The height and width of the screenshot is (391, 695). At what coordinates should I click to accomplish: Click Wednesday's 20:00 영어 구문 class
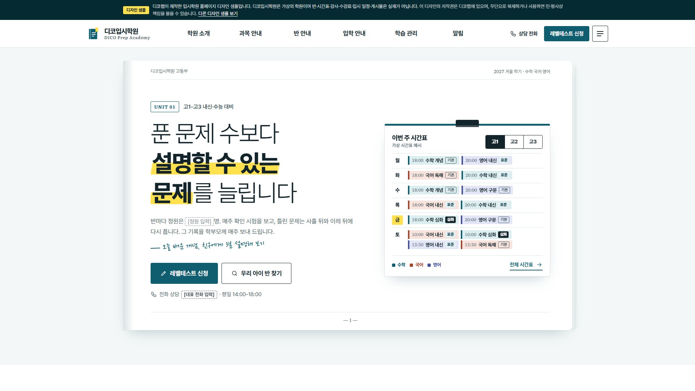pos(487,190)
